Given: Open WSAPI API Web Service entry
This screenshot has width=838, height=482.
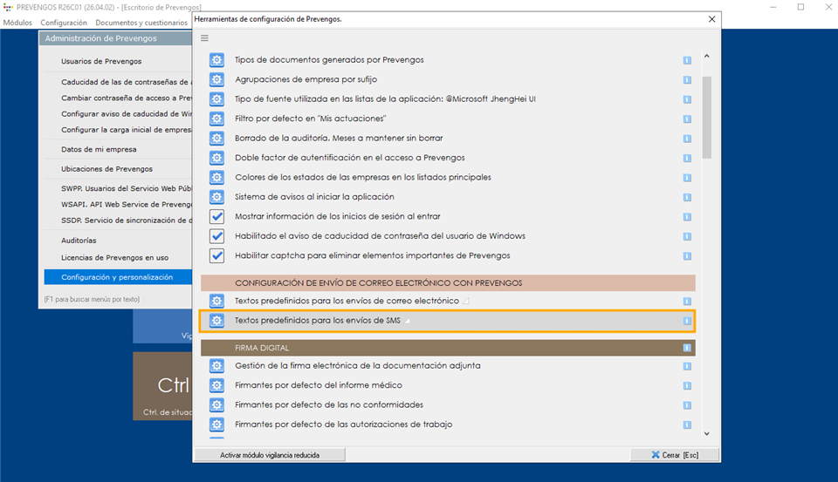Looking at the screenshot, I should tap(126, 205).
